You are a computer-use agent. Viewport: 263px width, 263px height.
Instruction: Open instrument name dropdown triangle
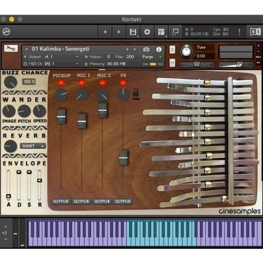point(26,49)
